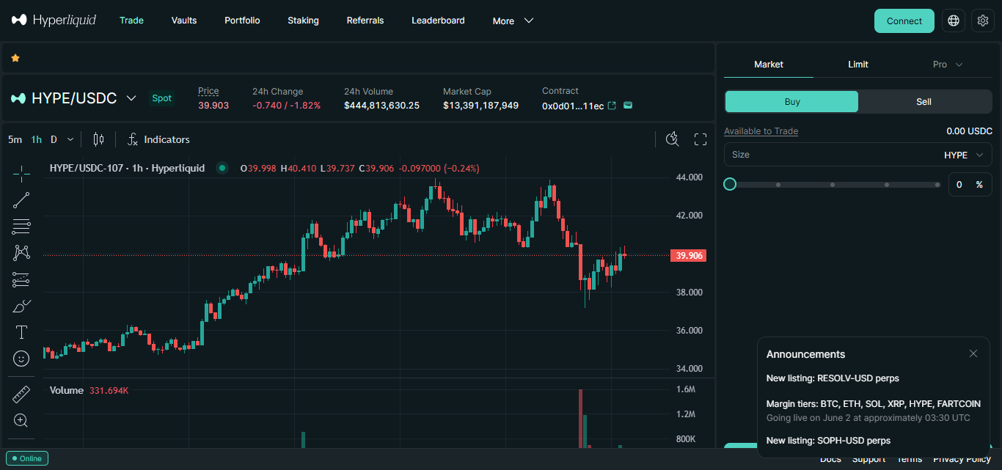Open the Leaderboard nav tab
This screenshot has width=1002, height=470.
tap(438, 21)
